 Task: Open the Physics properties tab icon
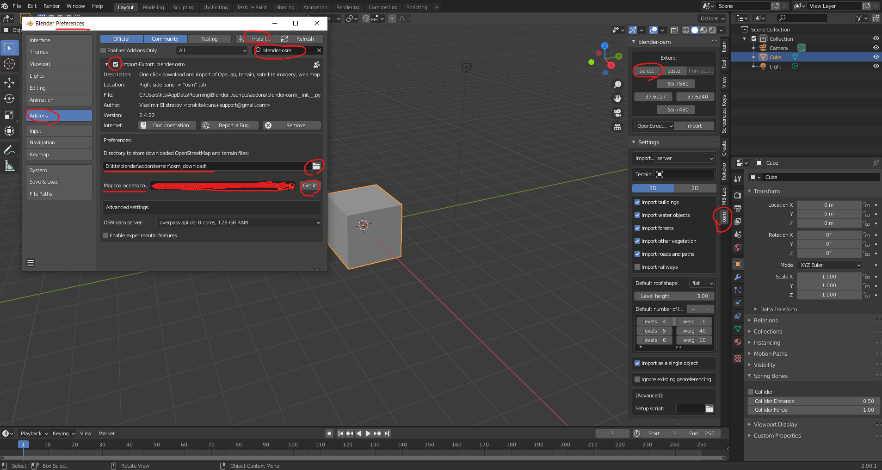pos(738,303)
